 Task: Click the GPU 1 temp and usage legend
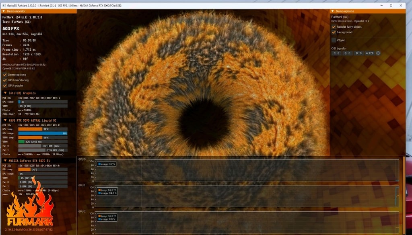coord(107,192)
